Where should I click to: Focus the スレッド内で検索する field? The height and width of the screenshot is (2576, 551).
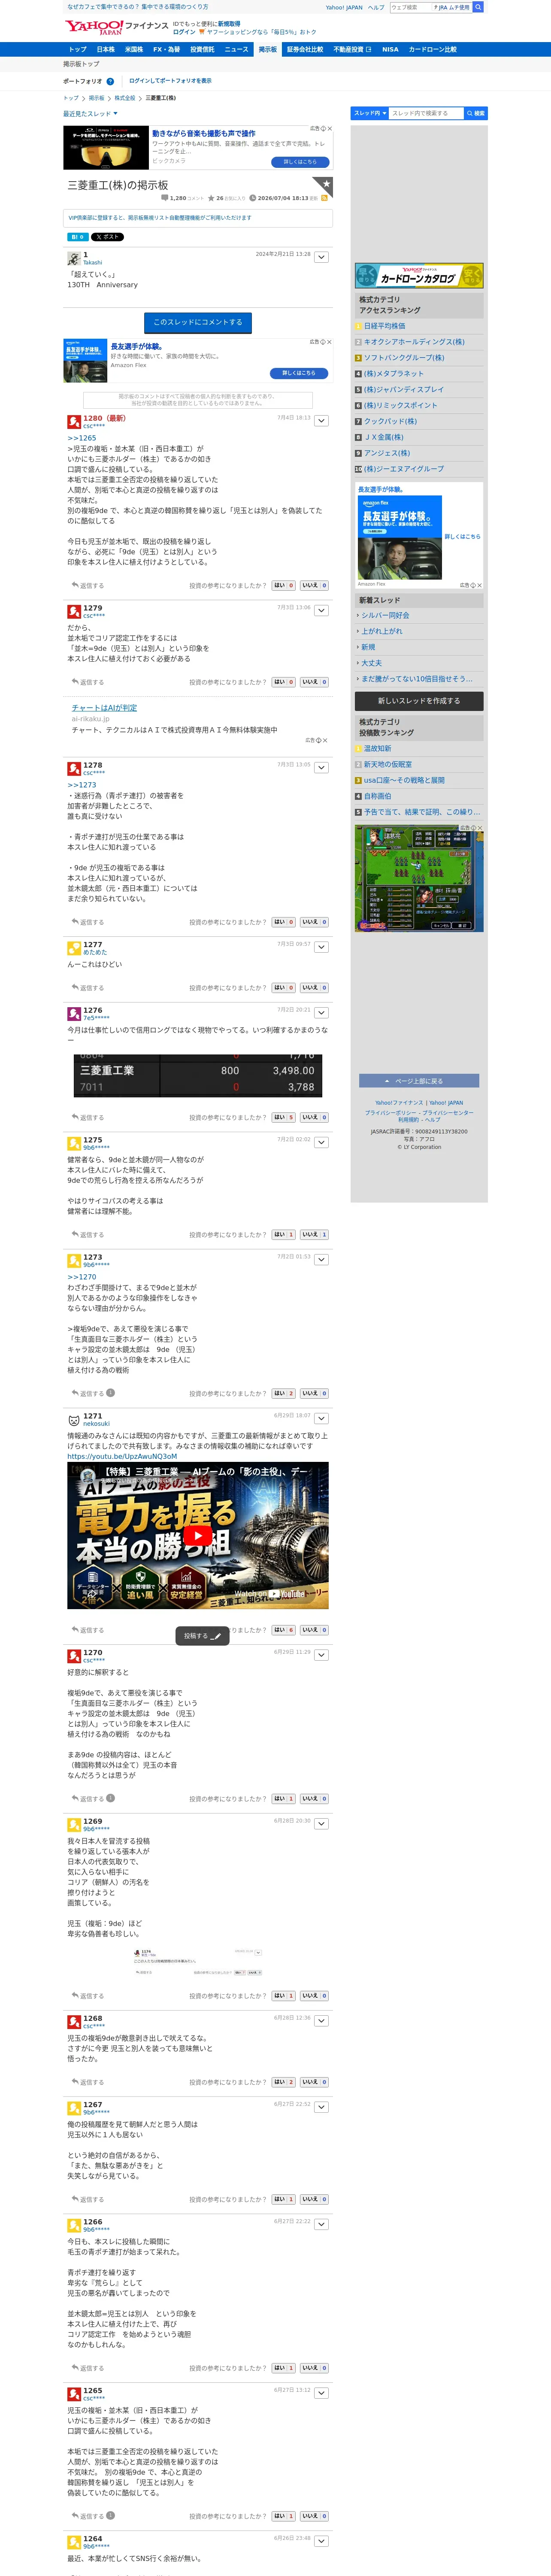426,113
